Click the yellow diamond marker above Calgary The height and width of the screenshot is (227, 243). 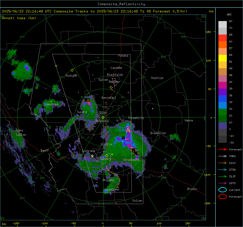[x=107, y=155]
